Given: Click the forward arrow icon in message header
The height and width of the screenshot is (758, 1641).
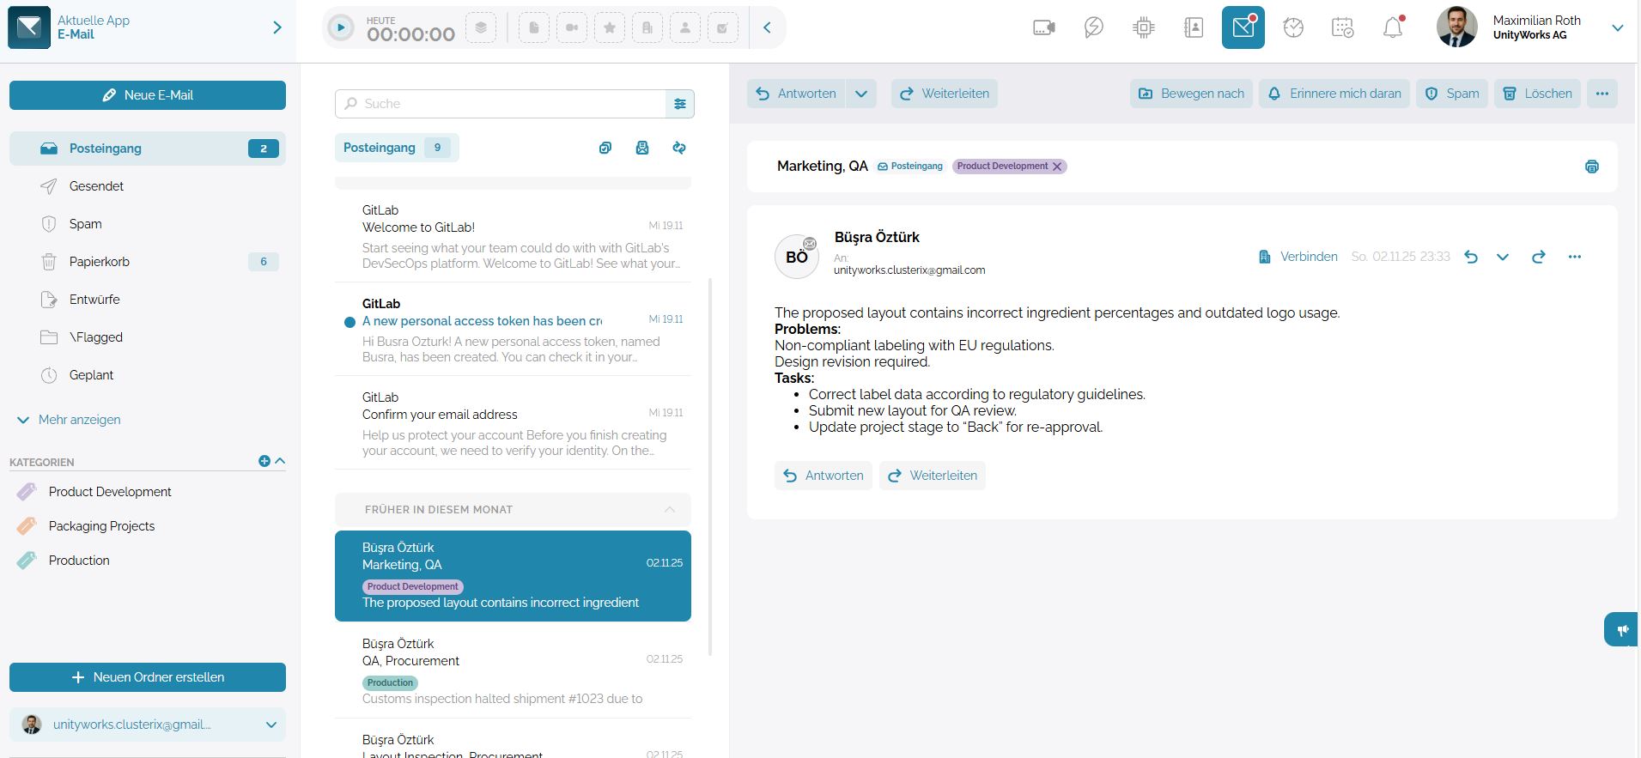Looking at the screenshot, I should click(1539, 257).
